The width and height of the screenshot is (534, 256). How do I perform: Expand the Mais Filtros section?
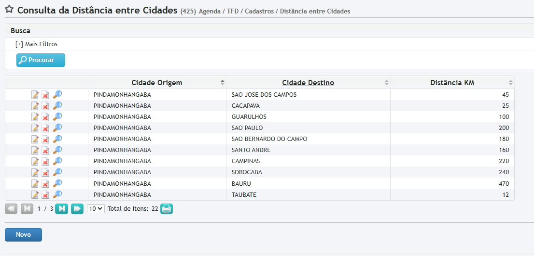tap(36, 44)
